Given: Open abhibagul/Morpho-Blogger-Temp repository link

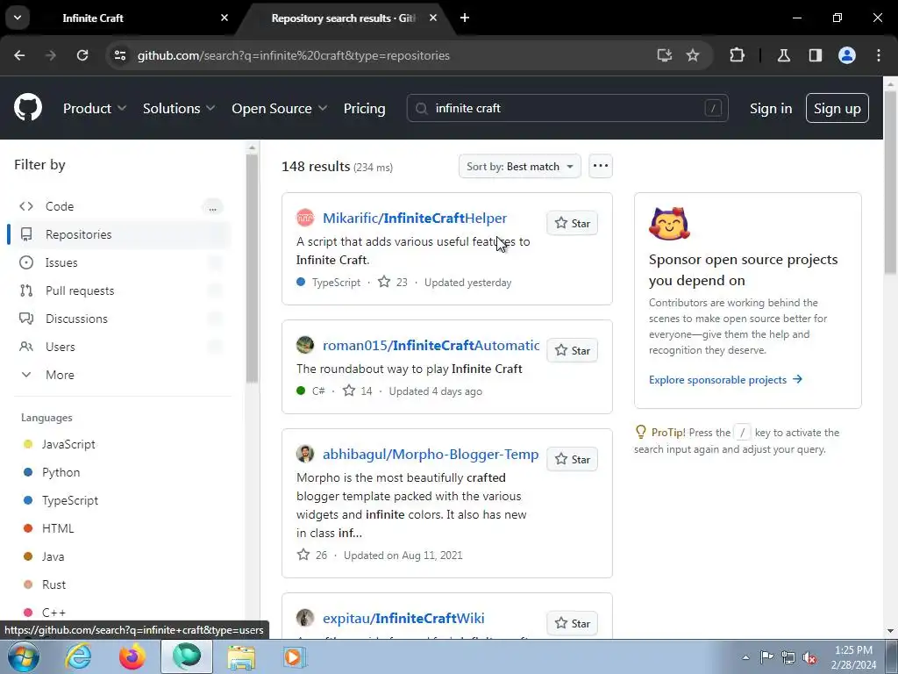Looking at the screenshot, I should tap(431, 455).
